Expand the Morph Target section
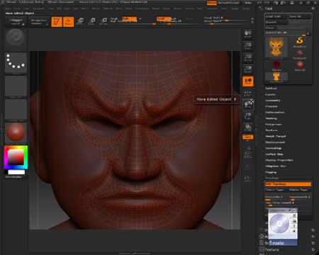The width and height of the screenshot is (319, 255). [276, 136]
